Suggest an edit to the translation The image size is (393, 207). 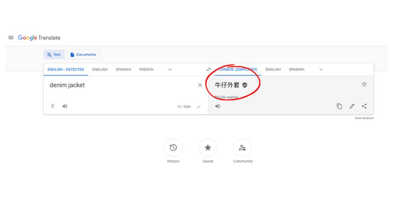(x=352, y=106)
